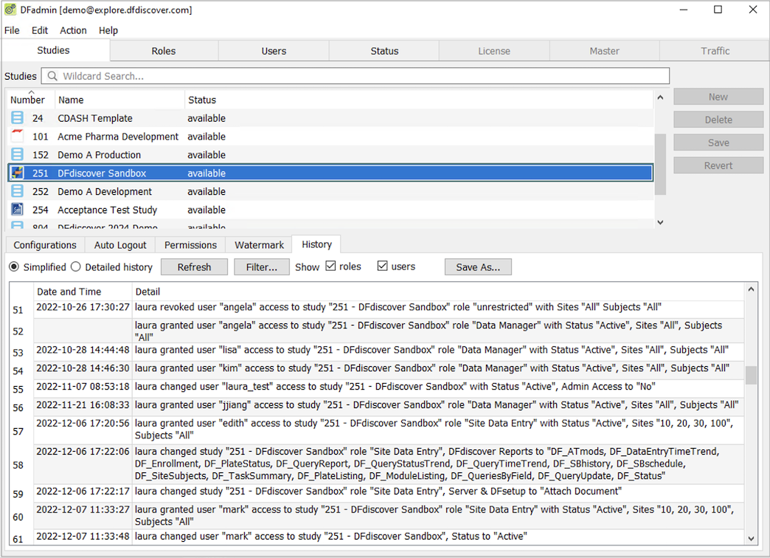Viewport: 770px width, 558px height.
Task: Click history row 61 timestamp 2022-12-07 11:33:48
Action: click(83, 537)
